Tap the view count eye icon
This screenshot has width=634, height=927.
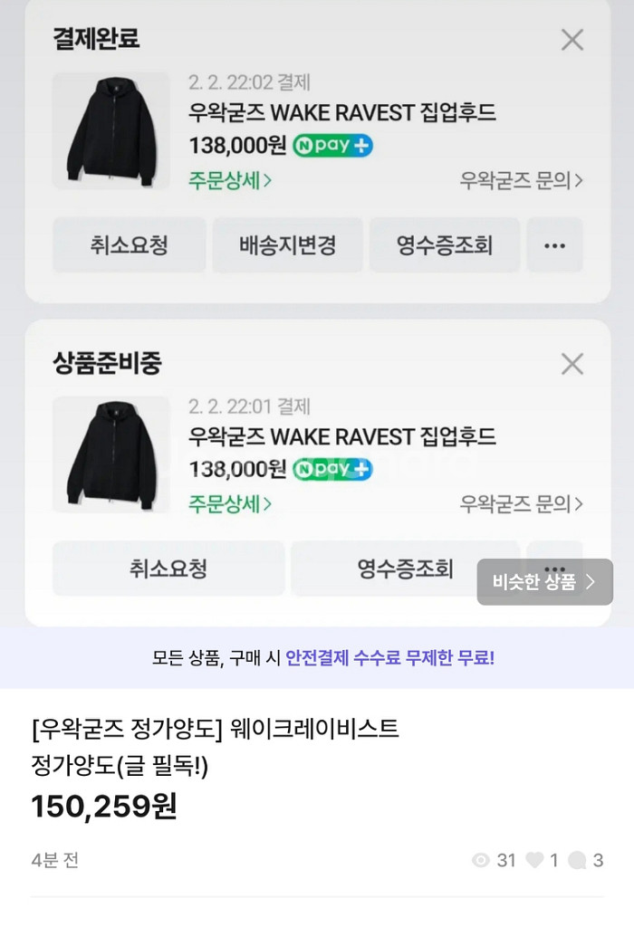[x=481, y=860]
